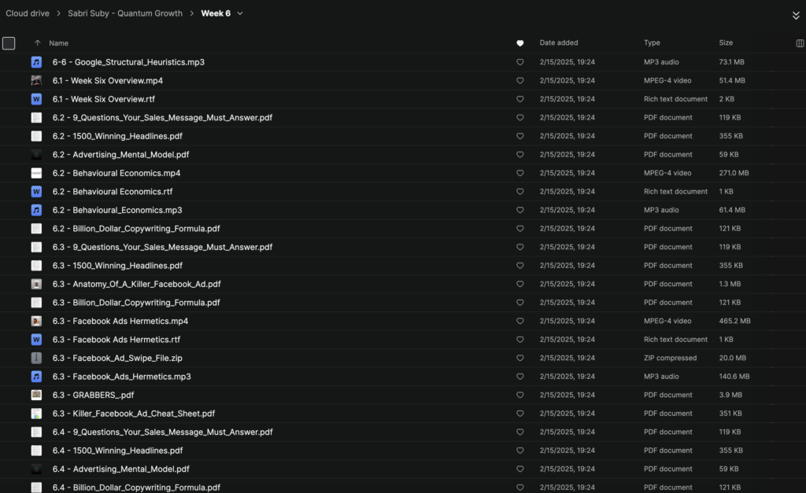Click the document icon of 6.3 Facebook Ads Hermetics.rtf
The width and height of the screenshot is (806, 493).
point(36,340)
